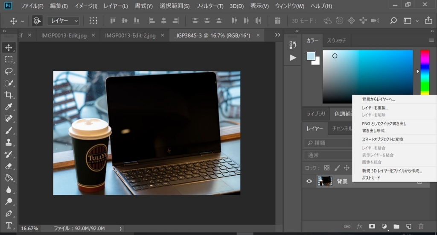Select the Move tool in the toolbox
The width and height of the screenshot is (437, 235).
[9, 47]
